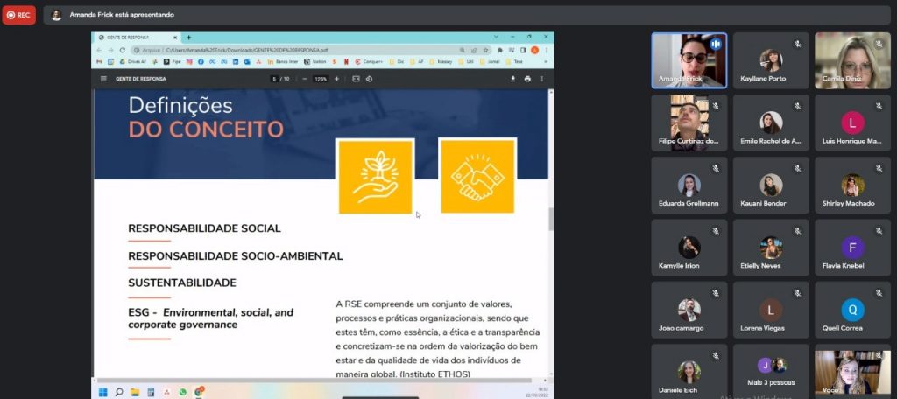This screenshot has width=897, height=399.
Task: Open a new browser tab
Action: [188, 38]
